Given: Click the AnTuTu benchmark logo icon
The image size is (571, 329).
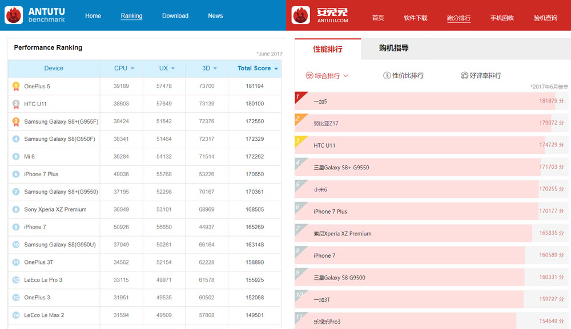Looking at the screenshot, I should 14,15.
